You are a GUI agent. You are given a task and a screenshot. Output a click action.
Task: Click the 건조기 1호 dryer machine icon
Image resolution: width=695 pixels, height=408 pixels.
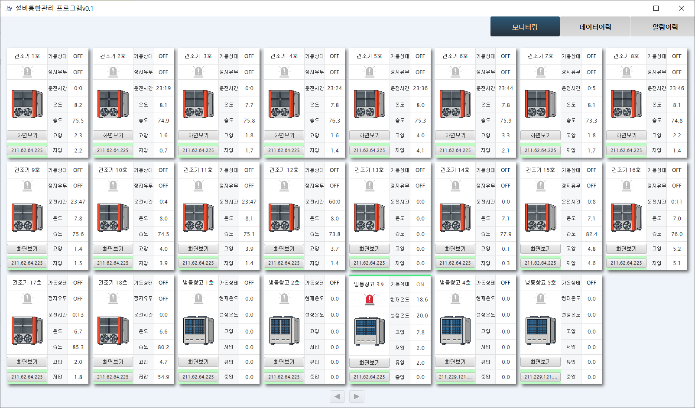pyautogui.click(x=27, y=104)
